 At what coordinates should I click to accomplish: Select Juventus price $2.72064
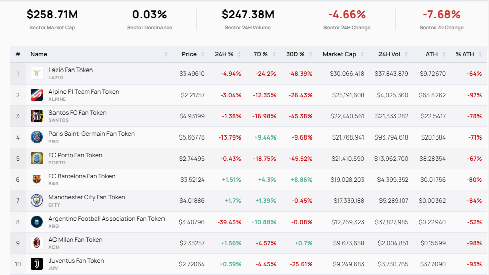(192, 264)
